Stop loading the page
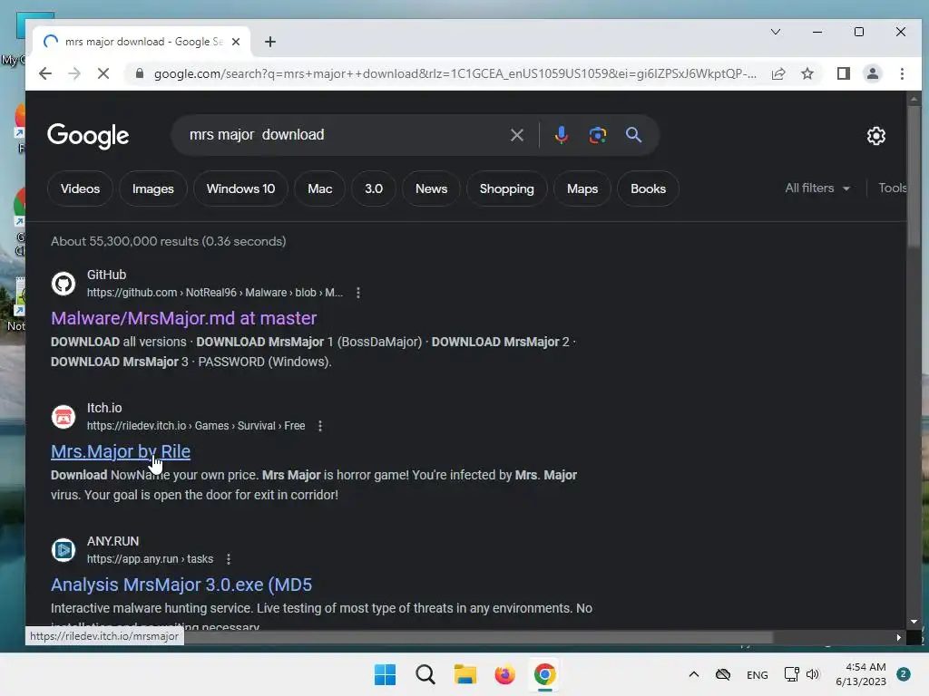The image size is (929, 696). (103, 73)
